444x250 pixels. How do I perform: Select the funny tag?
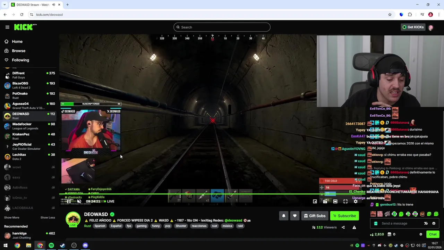156,226
